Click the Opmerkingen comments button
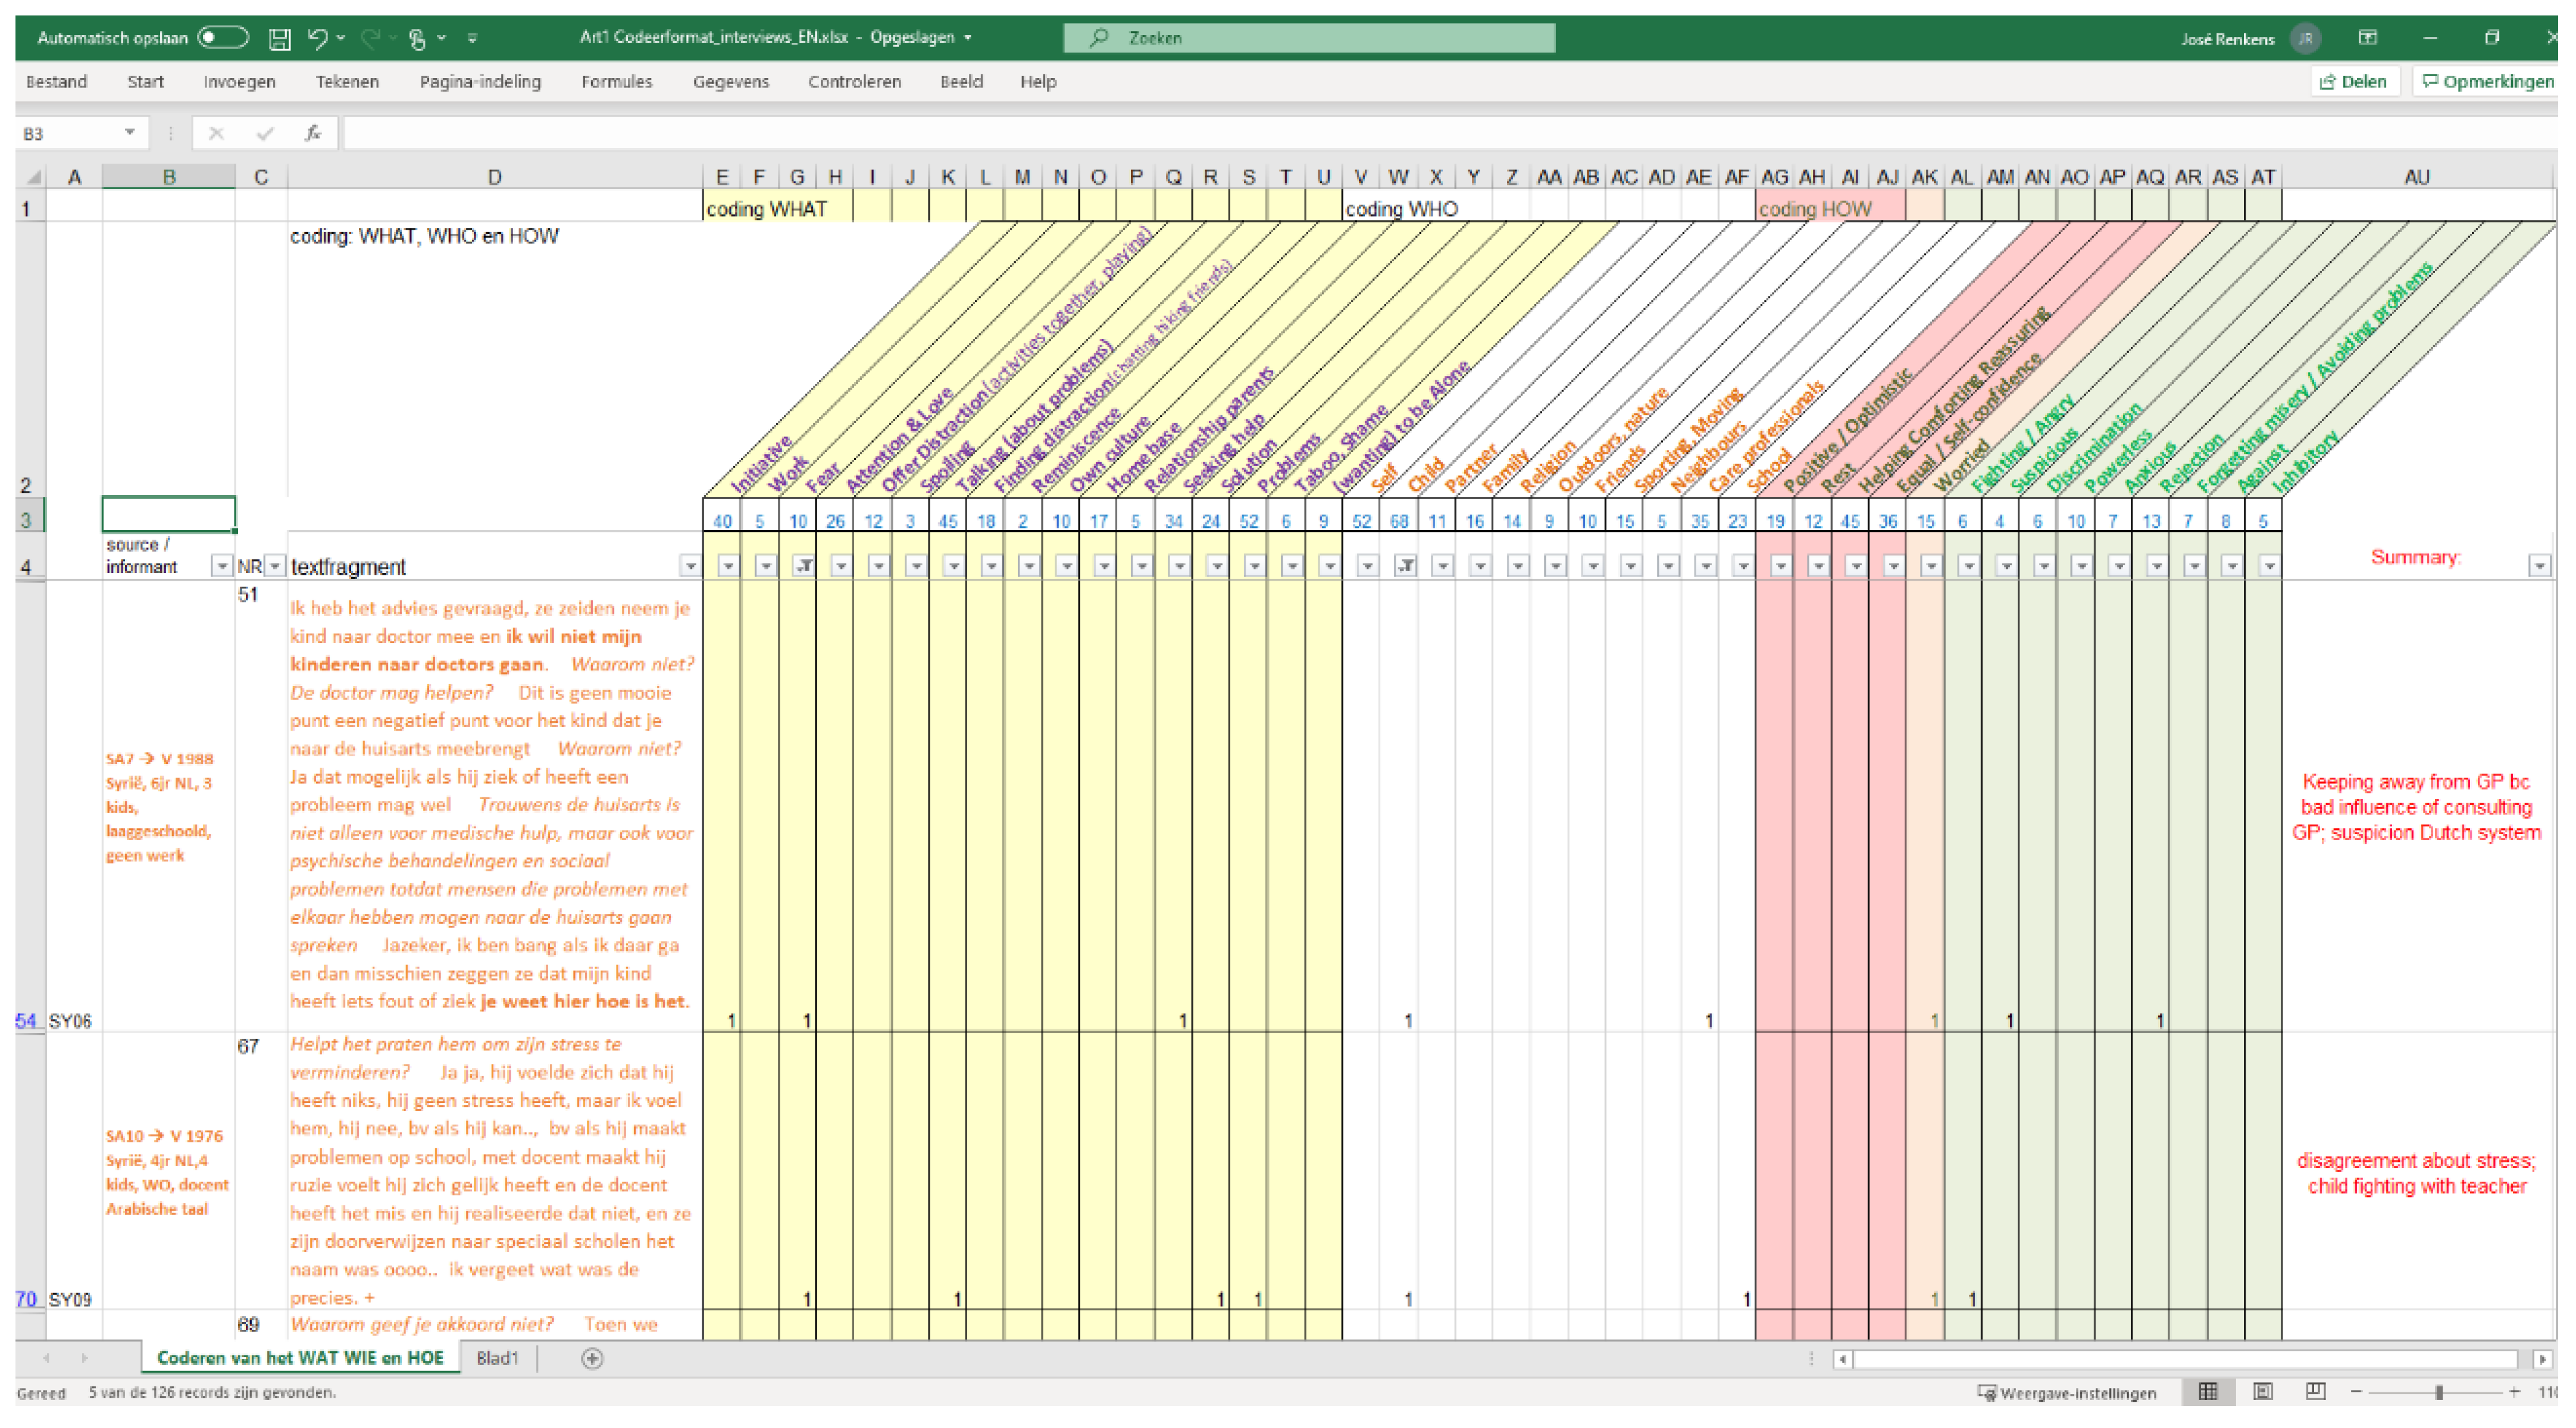Screen dimensions: 2576x1428 coord(2487,82)
